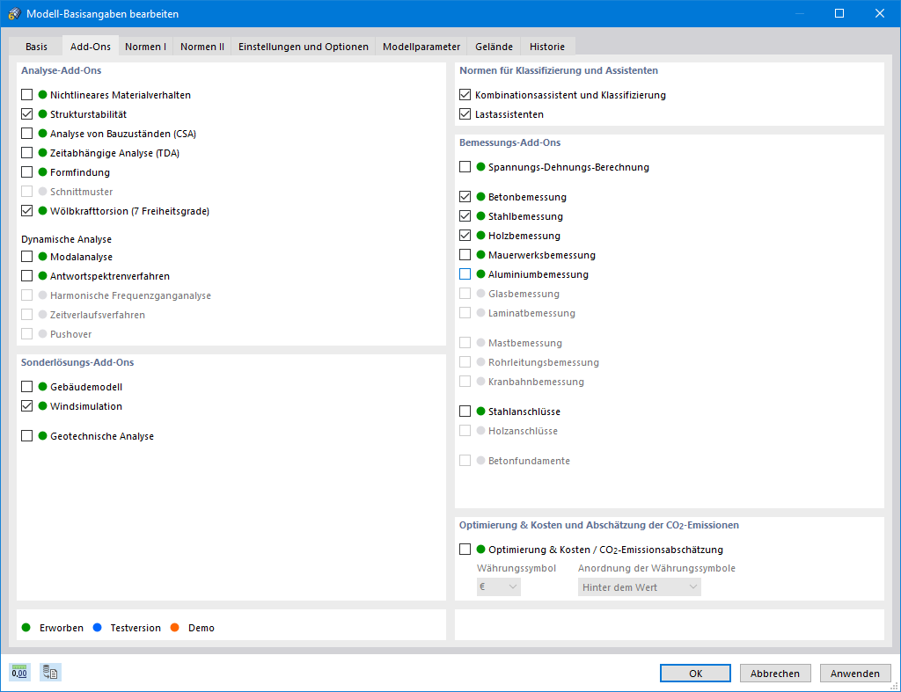Enable the Mauerwerksbemessung add-on
This screenshot has height=692, width=901.
click(464, 254)
